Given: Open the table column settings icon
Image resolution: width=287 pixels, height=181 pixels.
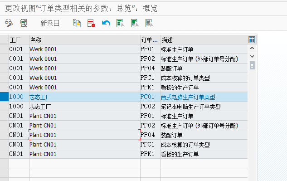Looking at the screenshot, I should point(252,39).
